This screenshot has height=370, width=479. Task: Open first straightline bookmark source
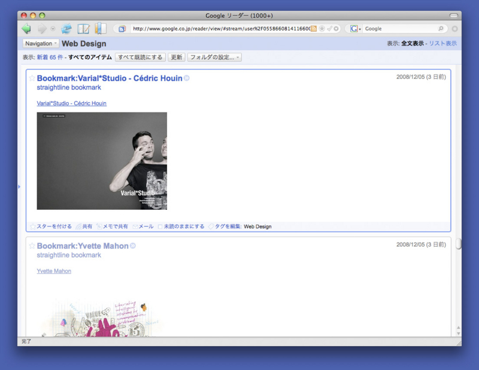point(69,87)
